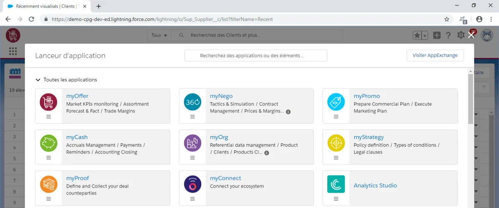Click the Analytics Studio card drag handle
Screen dimensions: 499x208
coord(336,199)
